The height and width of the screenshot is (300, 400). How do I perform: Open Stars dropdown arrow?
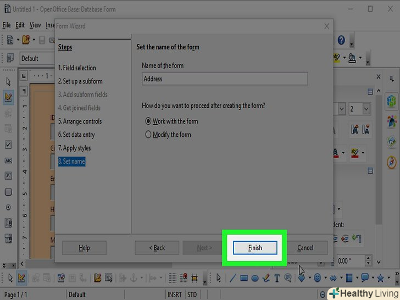[x=388, y=278]
